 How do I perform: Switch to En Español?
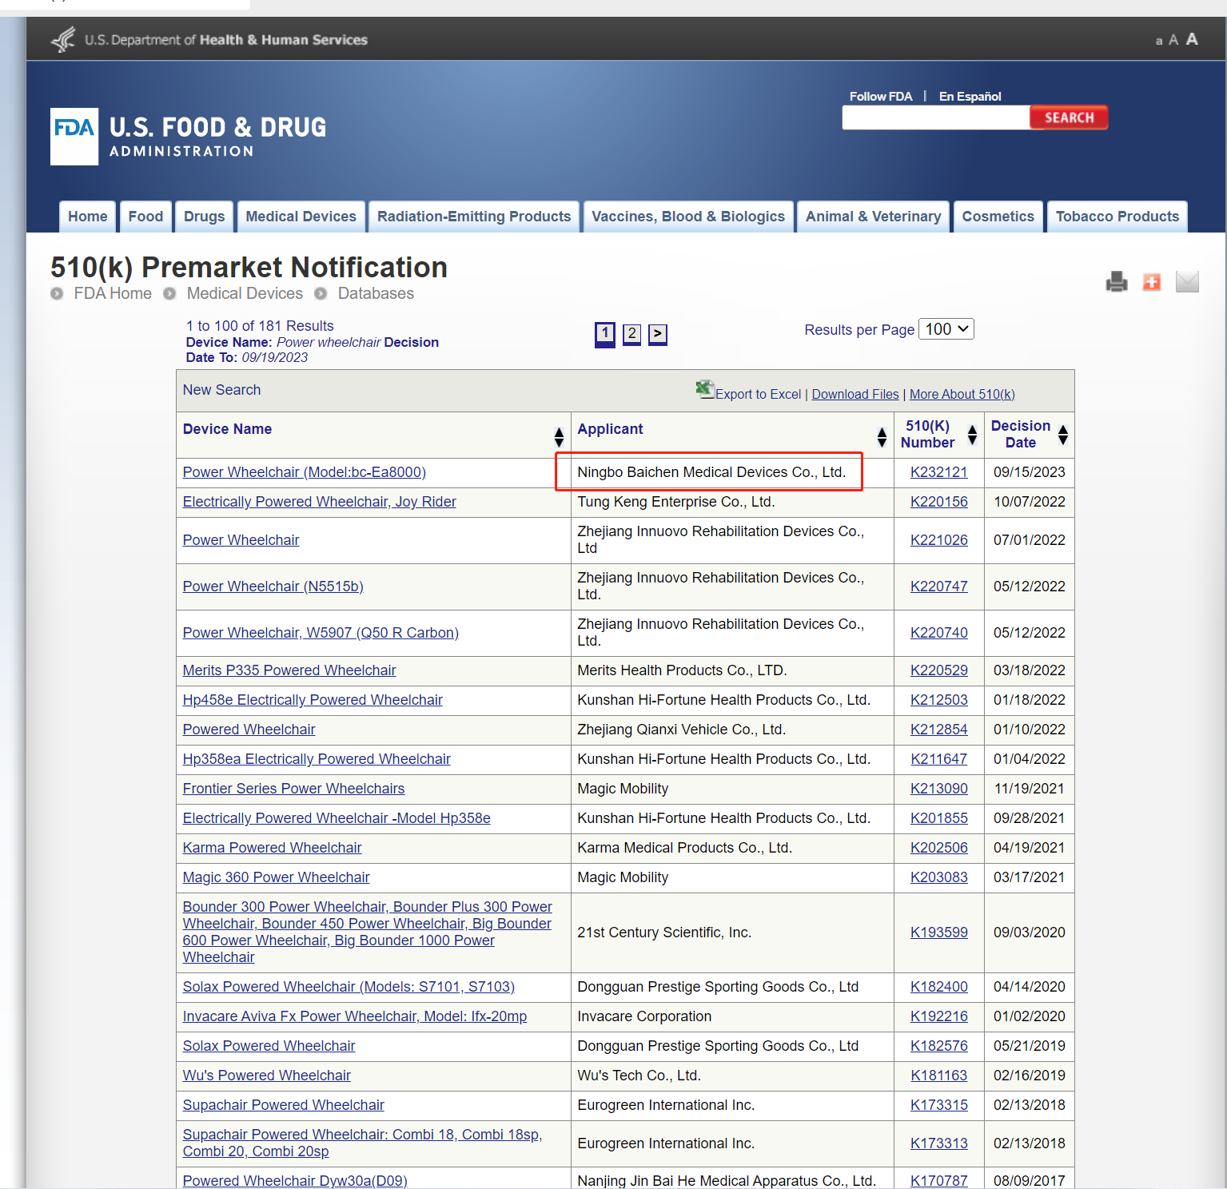pyautogui.click(x=970, y=97)
